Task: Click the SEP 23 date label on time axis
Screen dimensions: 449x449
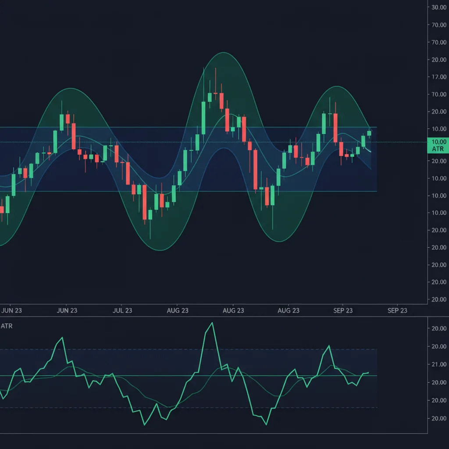Action: pyautogui.click(x=343, y=310)
